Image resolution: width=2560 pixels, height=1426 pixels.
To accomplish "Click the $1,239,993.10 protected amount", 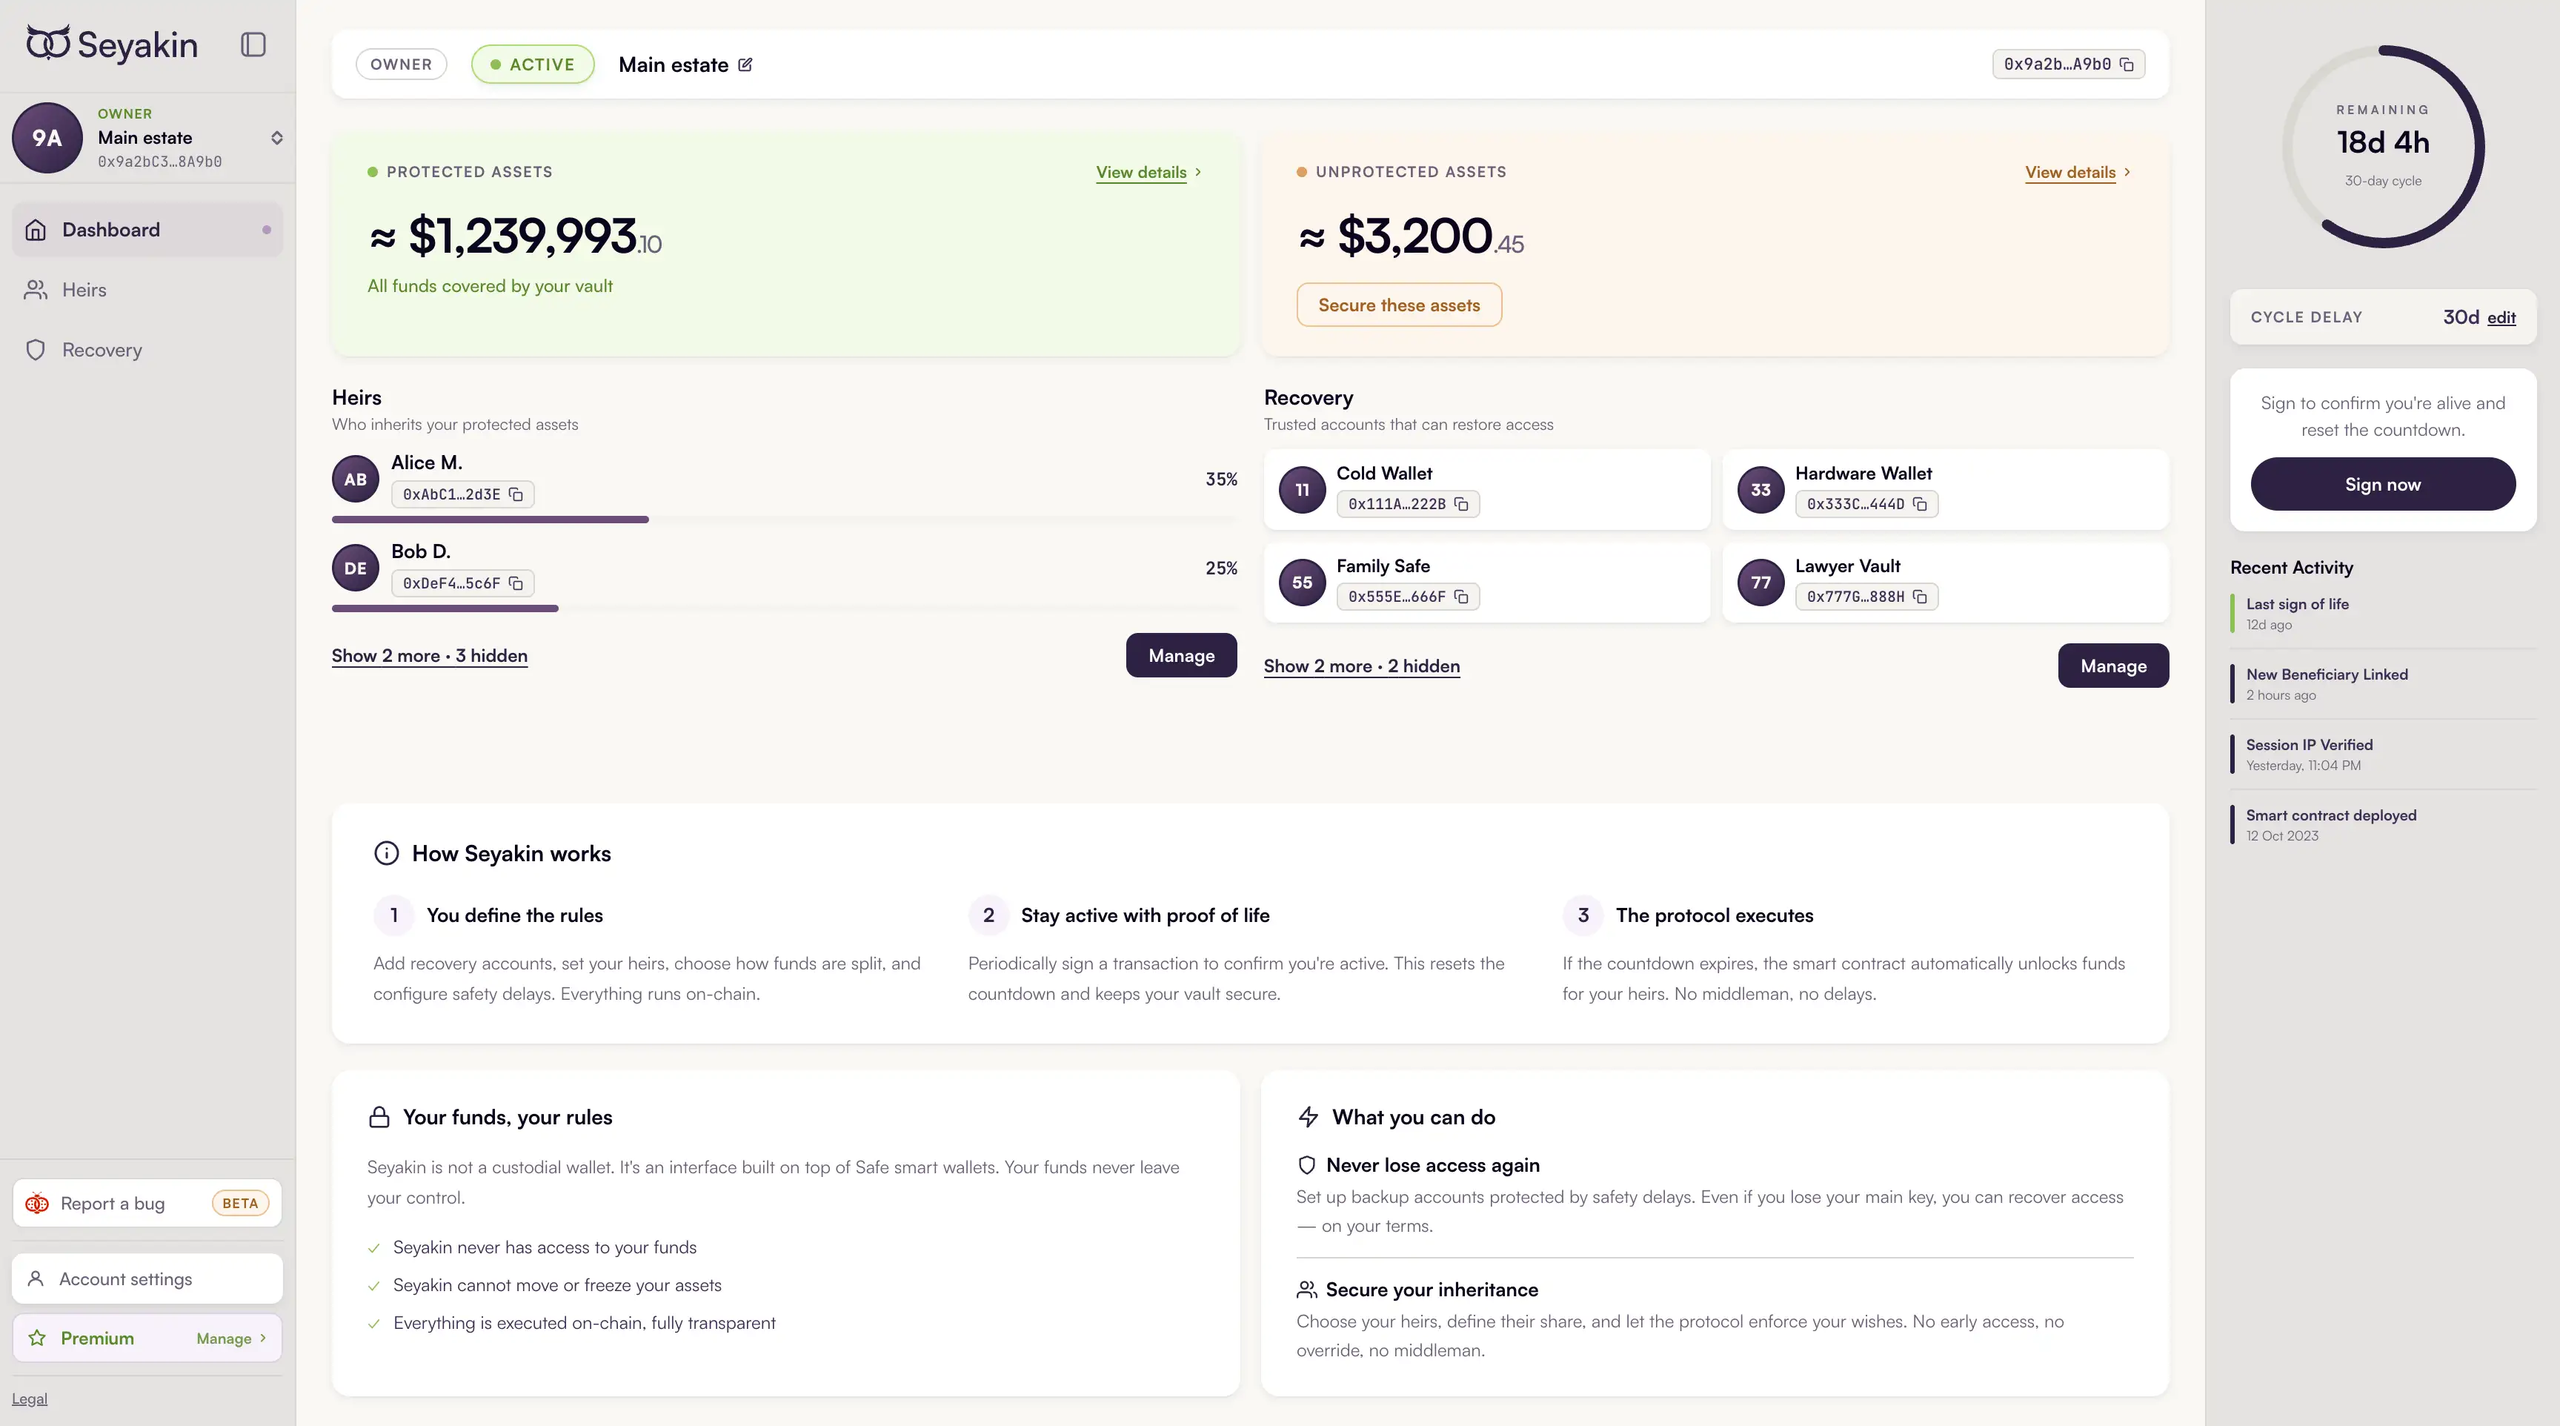I will 515,236.
